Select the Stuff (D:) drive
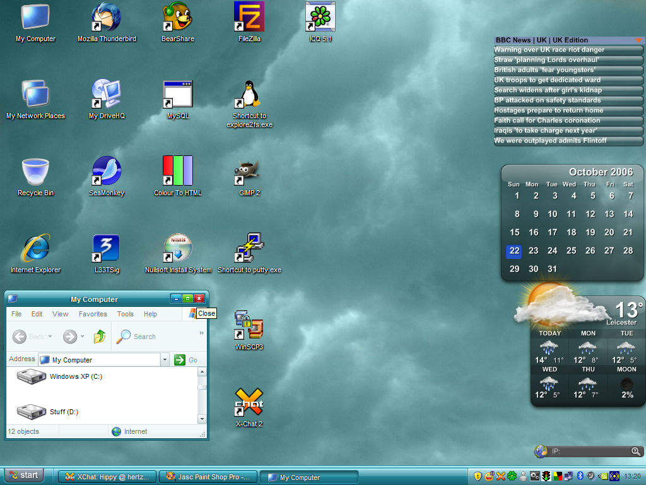This screenshot has width=646, height=485. 47,412
